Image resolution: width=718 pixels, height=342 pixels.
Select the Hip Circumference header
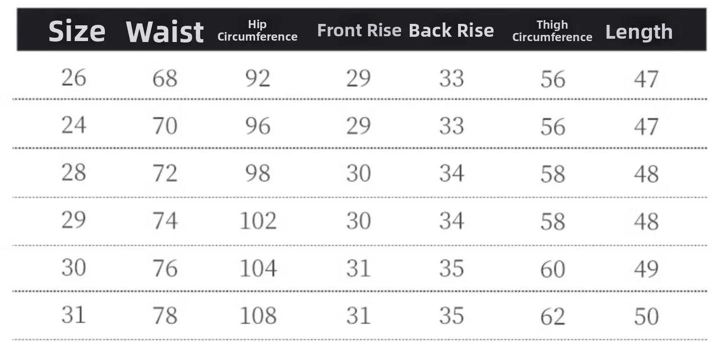click(x=258, y=31)
